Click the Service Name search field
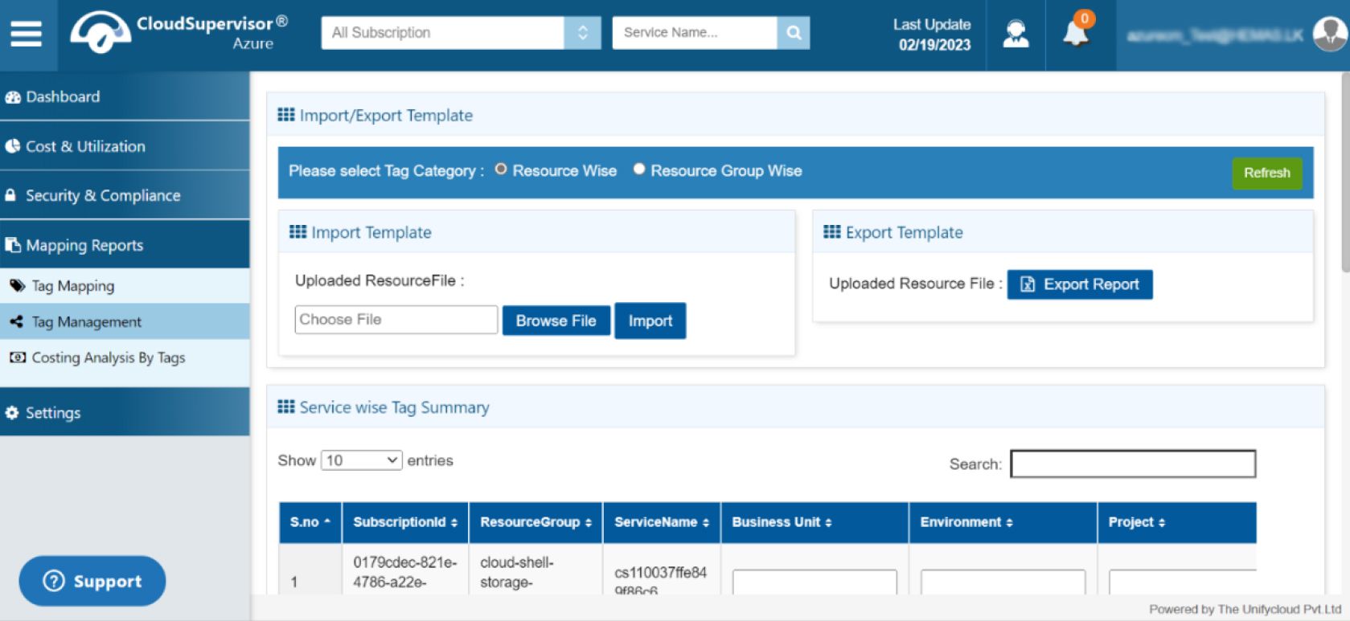 (x=695, y=33)
